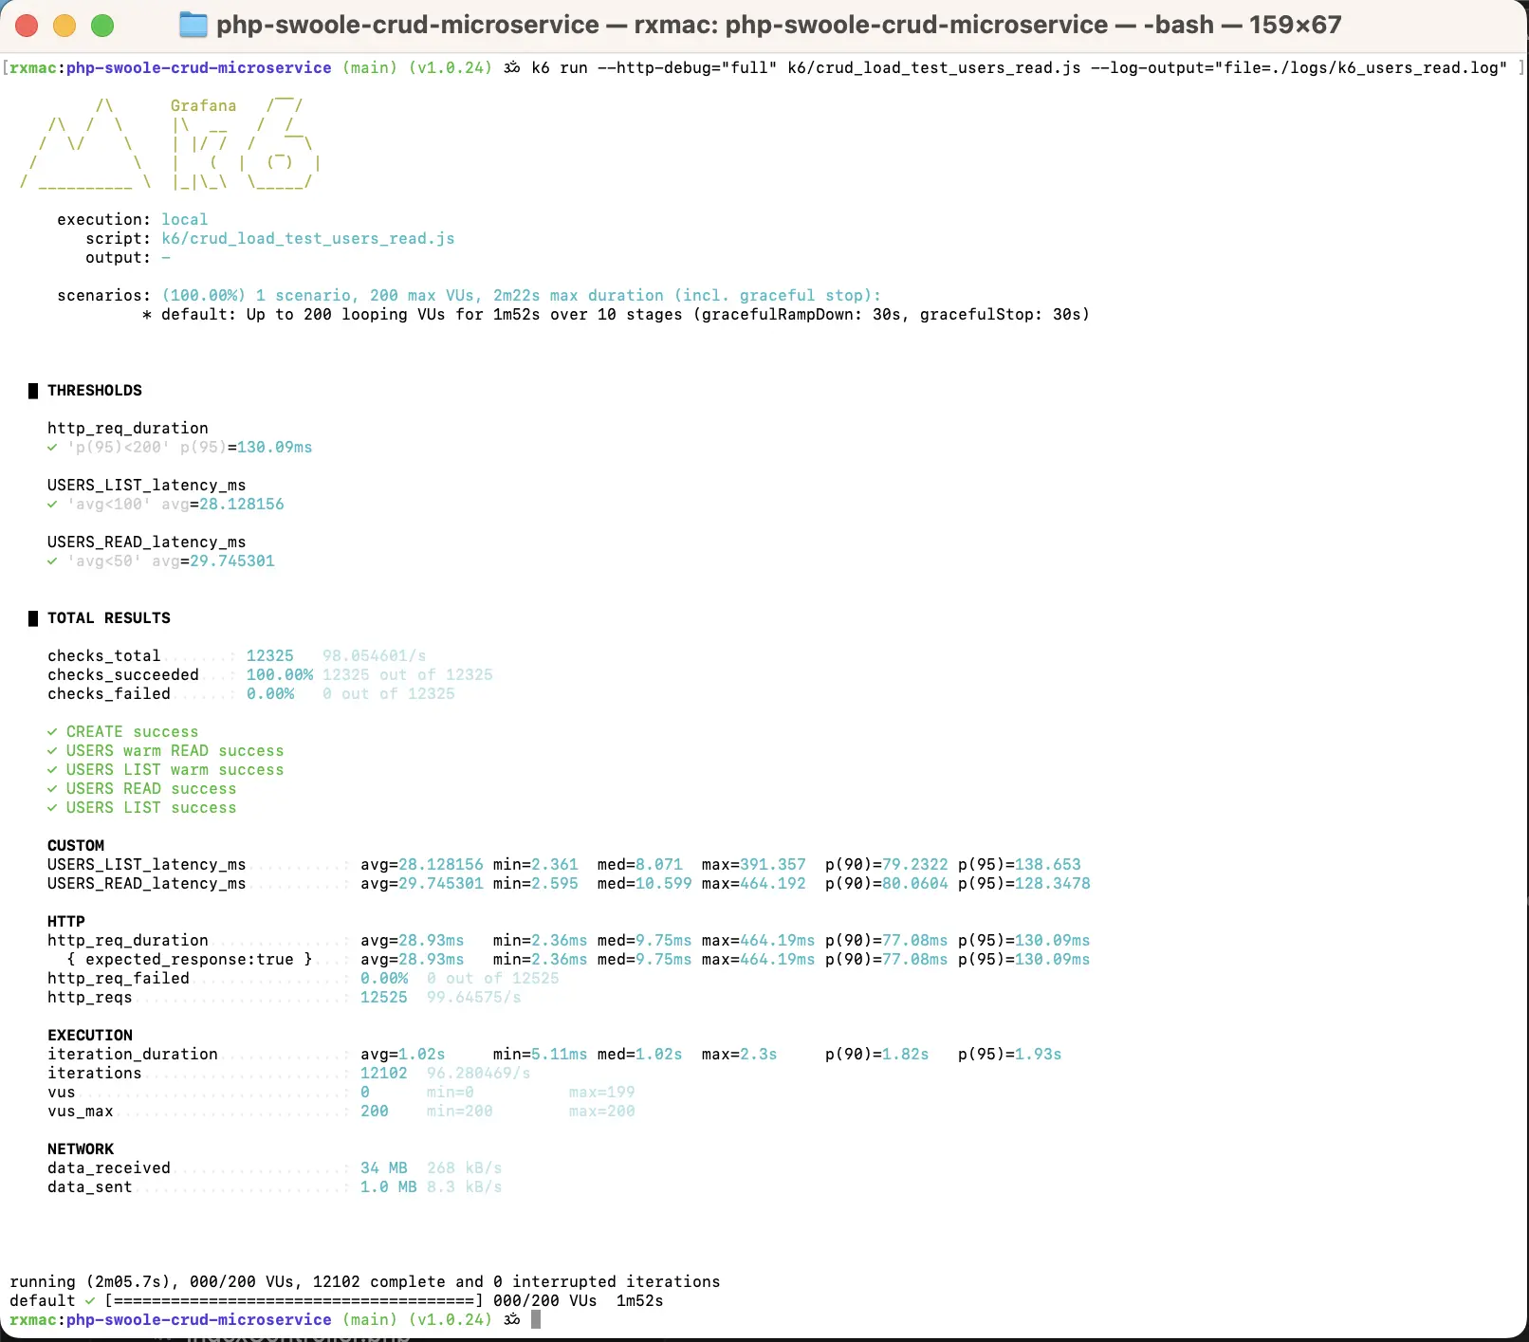Click the default scenario progress bar
This screenshot has height=1342, width=1529.
click(x=294, y=1301)
